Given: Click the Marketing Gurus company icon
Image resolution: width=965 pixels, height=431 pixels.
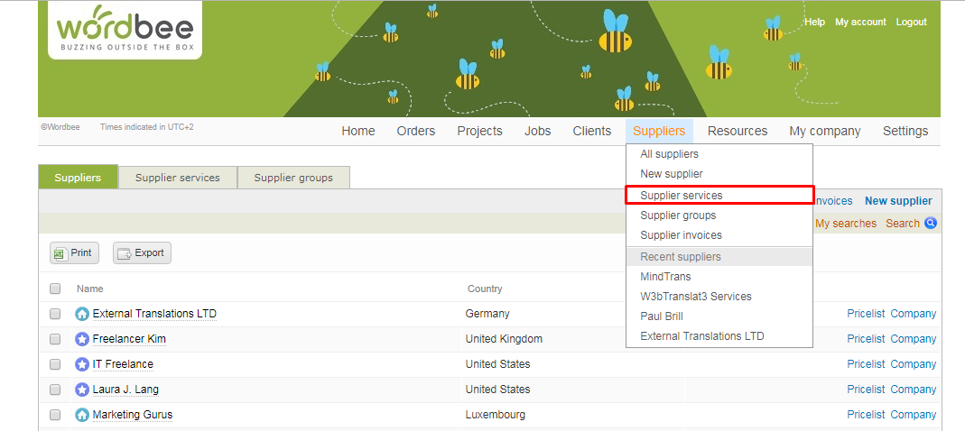Looking at the screenshot, I should pos(82,415).
